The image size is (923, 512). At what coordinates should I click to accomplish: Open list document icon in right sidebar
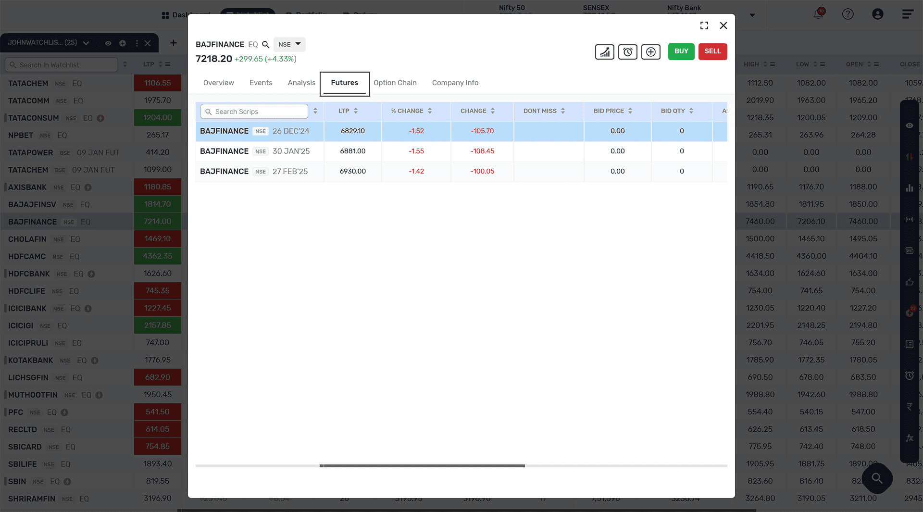click(x=909, y=344)
